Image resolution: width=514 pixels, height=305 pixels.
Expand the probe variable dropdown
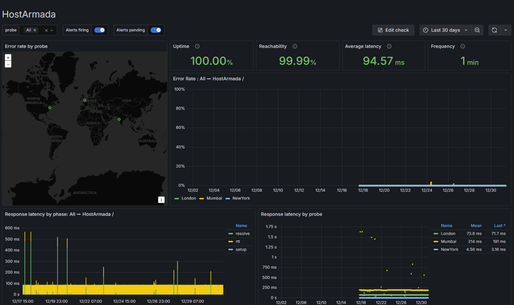point(52,30)
